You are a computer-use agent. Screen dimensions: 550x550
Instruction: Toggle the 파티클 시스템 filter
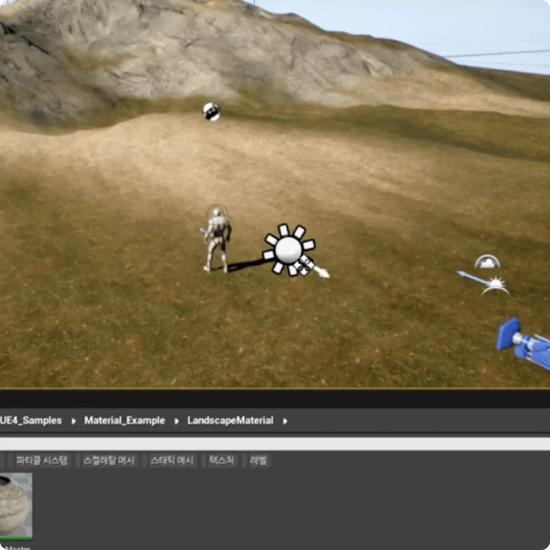(42, 460)
